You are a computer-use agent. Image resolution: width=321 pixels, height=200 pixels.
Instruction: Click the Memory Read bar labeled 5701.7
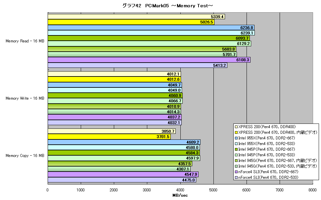coord(142,54)
